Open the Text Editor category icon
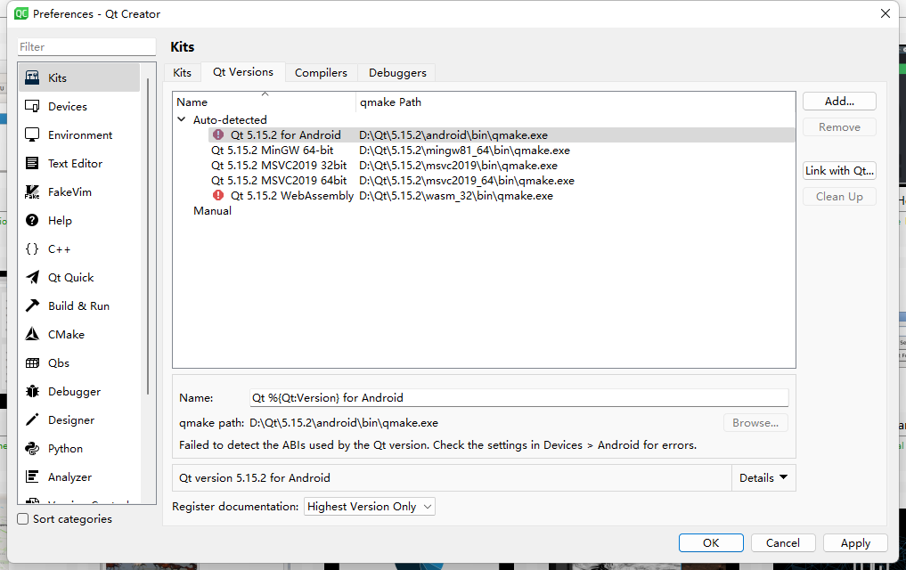 tap(32, 163)
